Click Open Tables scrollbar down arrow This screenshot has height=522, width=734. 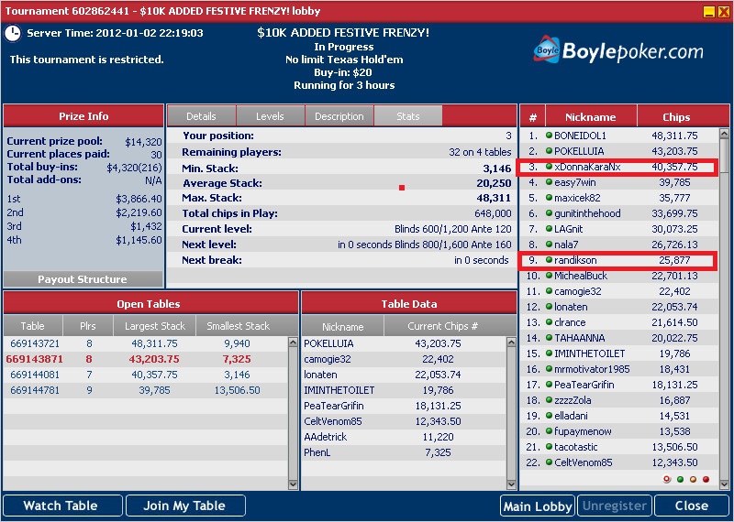[x=293, y=484]
